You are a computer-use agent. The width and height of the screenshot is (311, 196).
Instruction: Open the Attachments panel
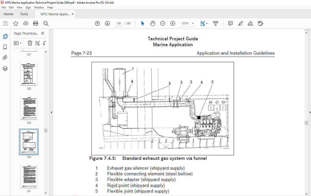[5, 57]
